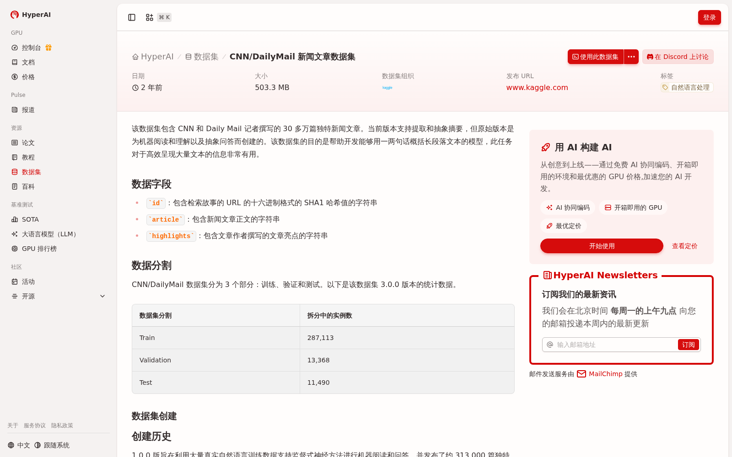Open 控制台 in the sidebar
This screenshot has height=457, width=732.
(x=32, y=48)
